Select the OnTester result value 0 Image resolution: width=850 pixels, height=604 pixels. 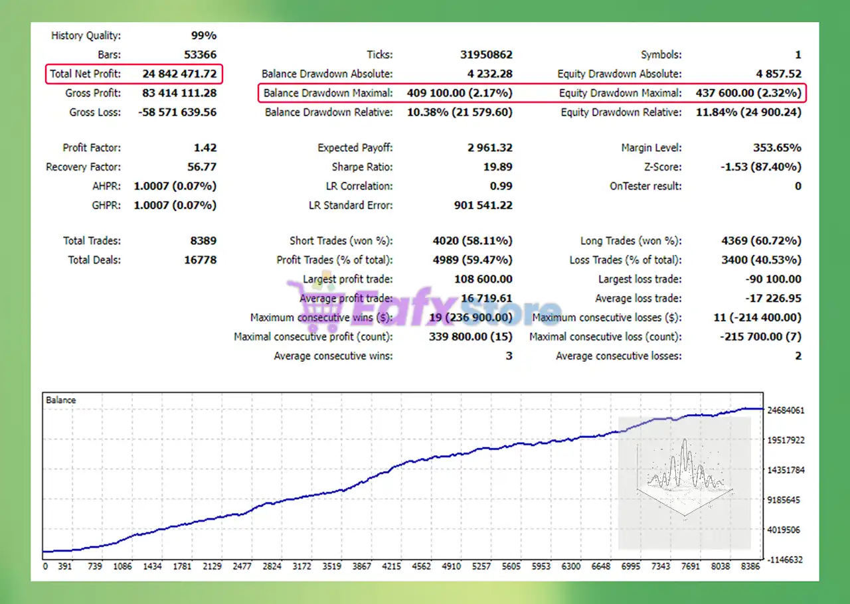click(x=798, y=187)
